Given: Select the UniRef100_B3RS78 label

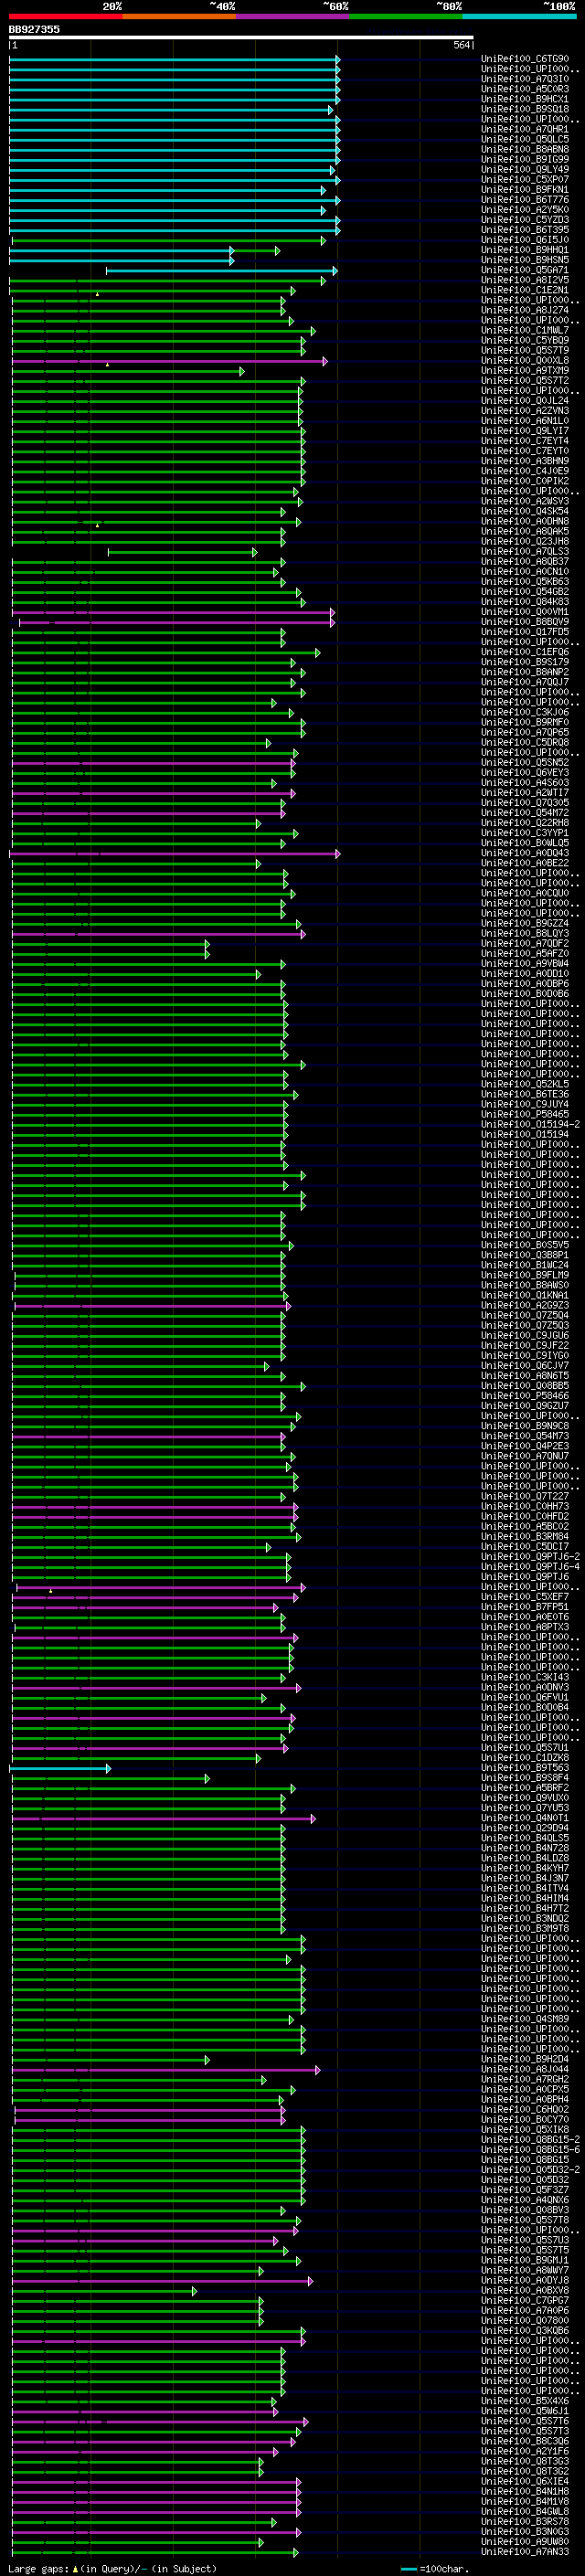Looking at the screenshot, I should (525, 2521).
